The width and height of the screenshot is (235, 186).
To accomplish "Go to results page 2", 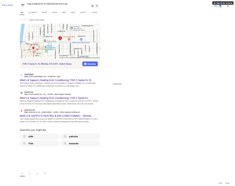I will [30, 173].
